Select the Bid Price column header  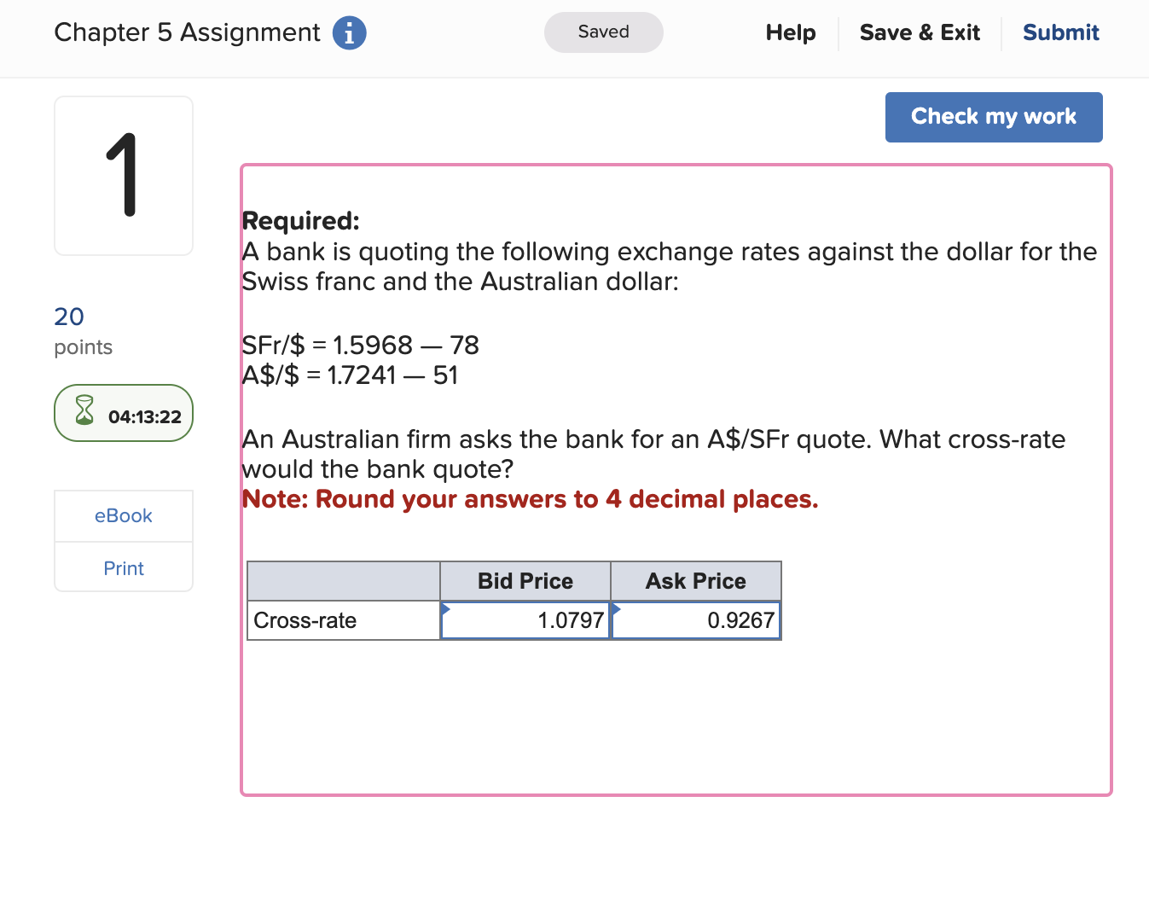click(524, 581)
